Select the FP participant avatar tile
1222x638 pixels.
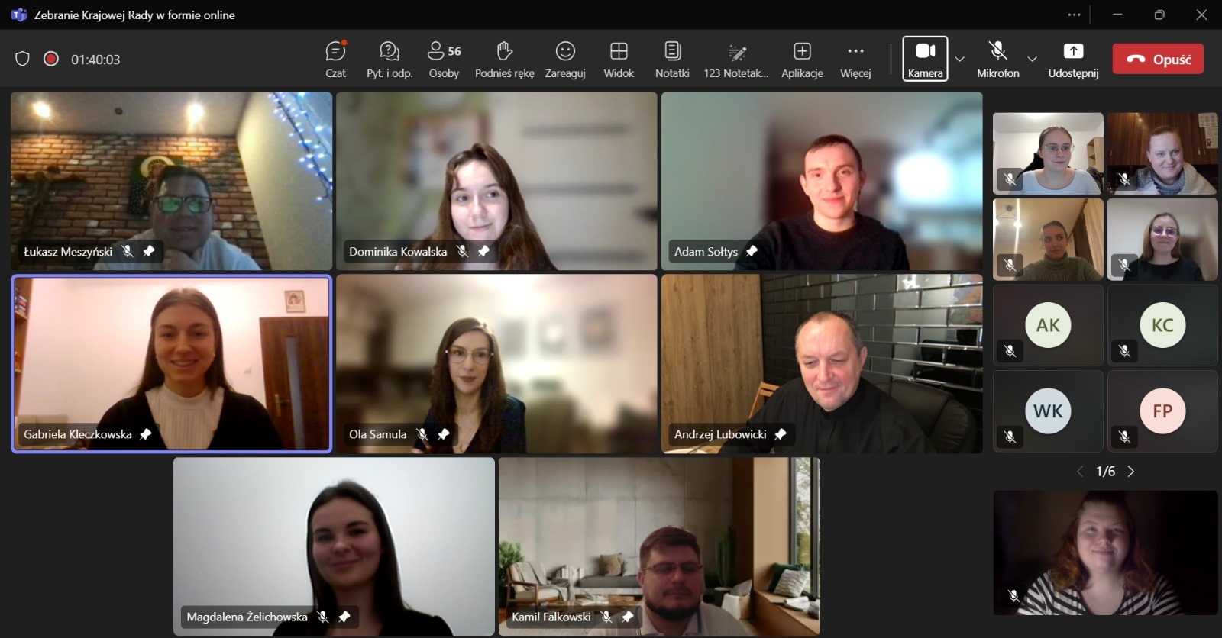coord(1162,411)
